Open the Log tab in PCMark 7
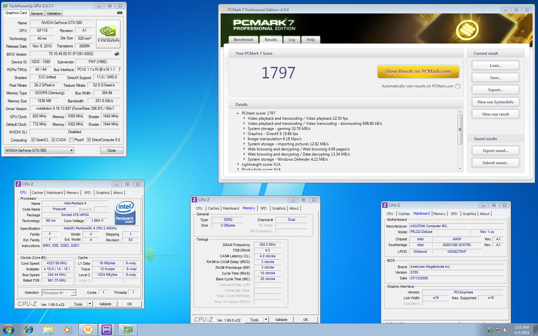The height and width of the screenshot is (336, 538). click(x=292, y=40)
